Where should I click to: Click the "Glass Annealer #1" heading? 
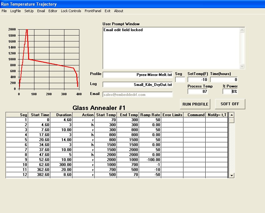[x=99, y=108]
